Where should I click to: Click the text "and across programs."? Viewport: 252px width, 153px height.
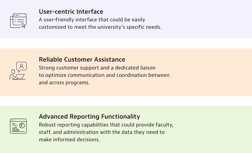64,82
